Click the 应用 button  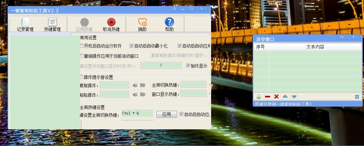pos(167,114)
